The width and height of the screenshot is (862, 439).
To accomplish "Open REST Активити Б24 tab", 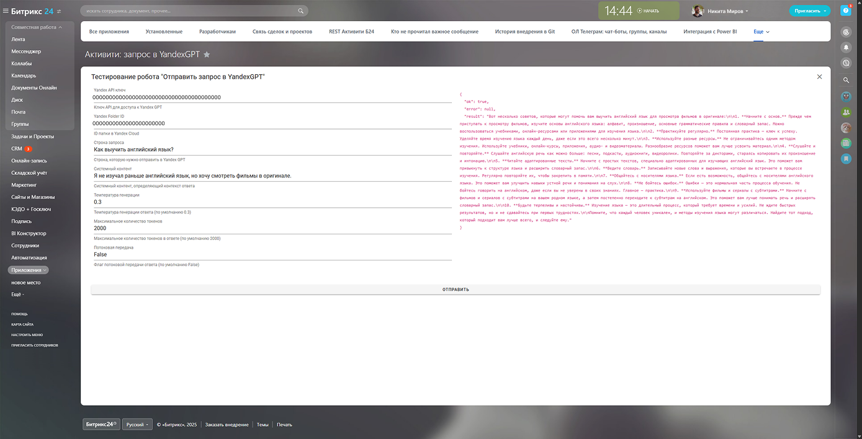I will tap(351, 32).
